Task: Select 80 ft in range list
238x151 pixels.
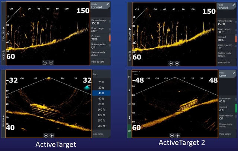Action: pyautogui.click(x=101, y=104)
